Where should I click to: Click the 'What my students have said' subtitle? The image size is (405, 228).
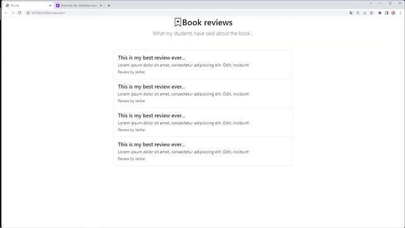(x=202, y=34)
